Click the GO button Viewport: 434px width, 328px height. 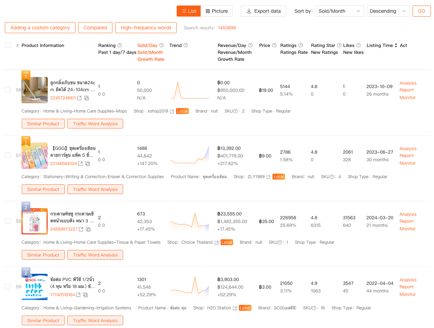tap(421, 11)
